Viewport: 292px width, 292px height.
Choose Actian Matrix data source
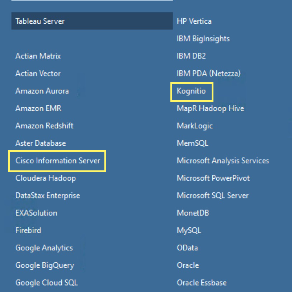click(x=38, y=56)
